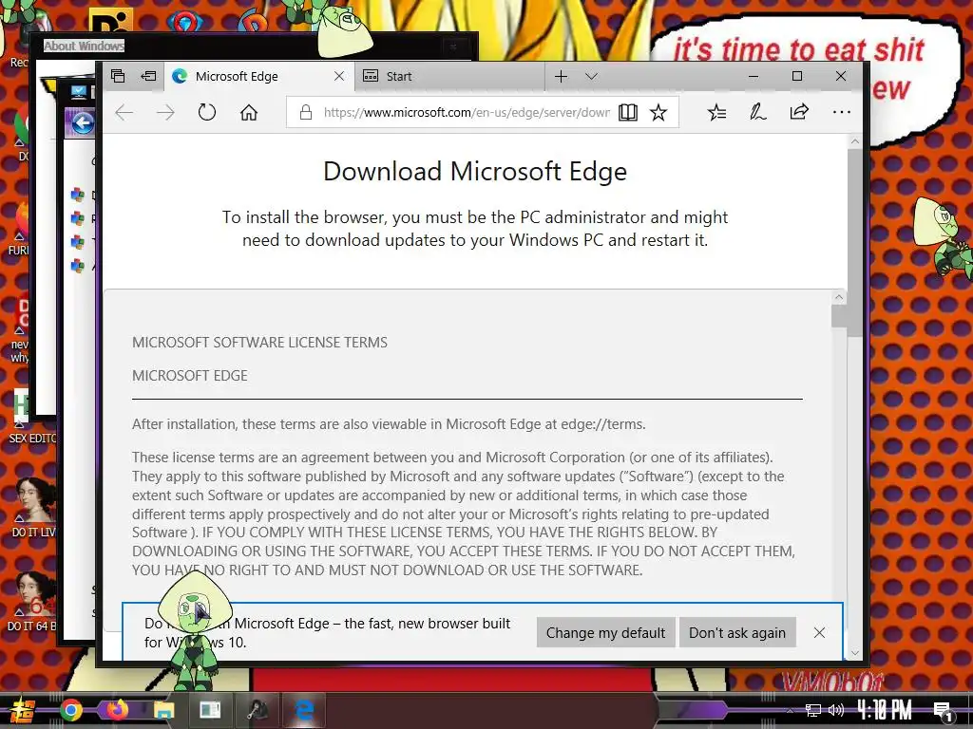This screenshot has width=973, height=729.
Task: Open the favorites hub icon
Action: 716,112
